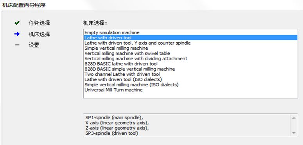Select 828D BASIC simple vertical milling machine
303x145 pixels.
pyautogui.click(x=190, y=69)
